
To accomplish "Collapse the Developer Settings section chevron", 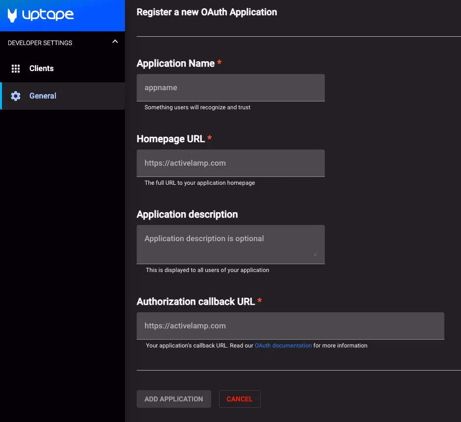I will coord(115,42).
